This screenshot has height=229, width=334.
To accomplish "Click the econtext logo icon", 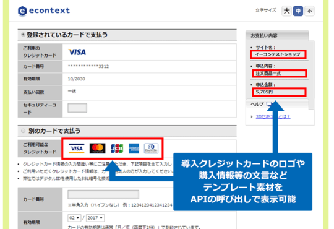I will coord(22,11).
